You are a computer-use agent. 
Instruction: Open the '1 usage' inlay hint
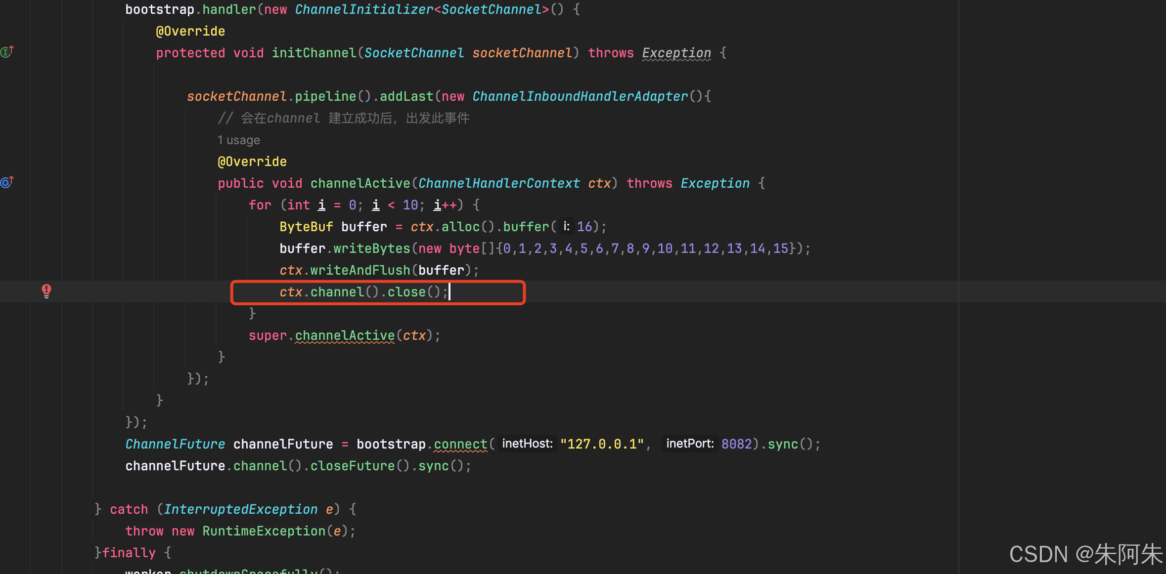coord(239,140)
